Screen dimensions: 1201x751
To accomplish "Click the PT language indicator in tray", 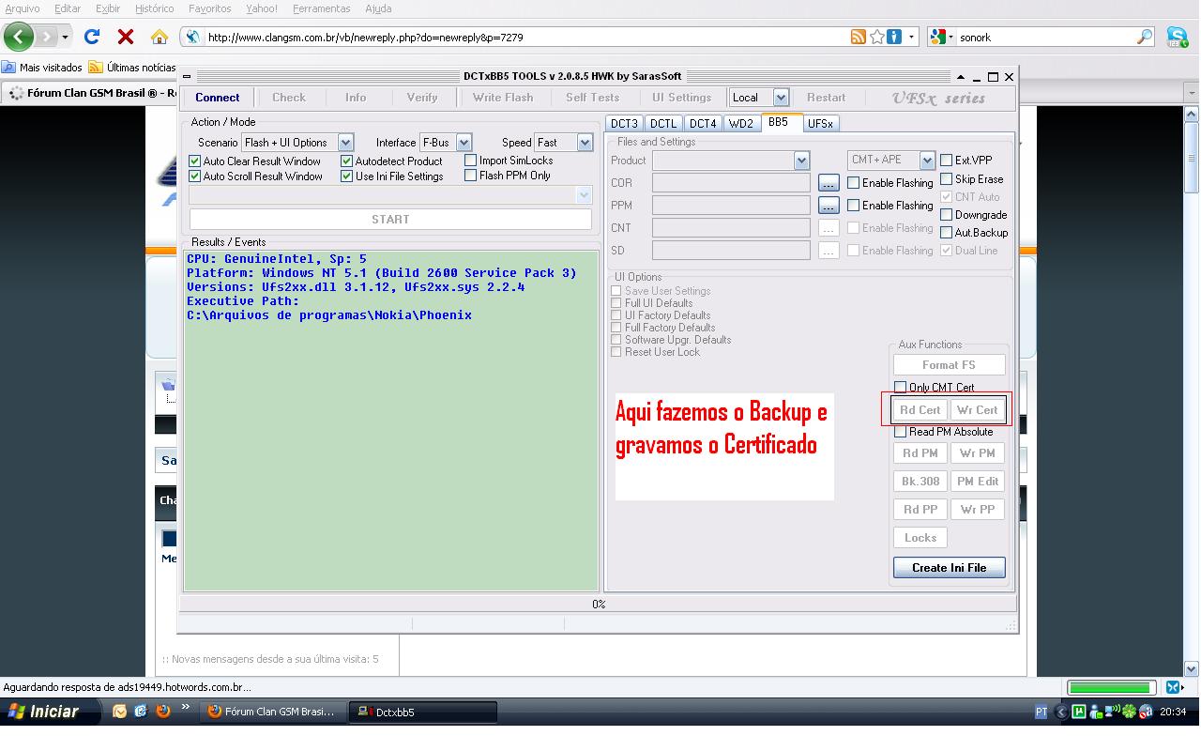I will click(x=1041, y=712).
